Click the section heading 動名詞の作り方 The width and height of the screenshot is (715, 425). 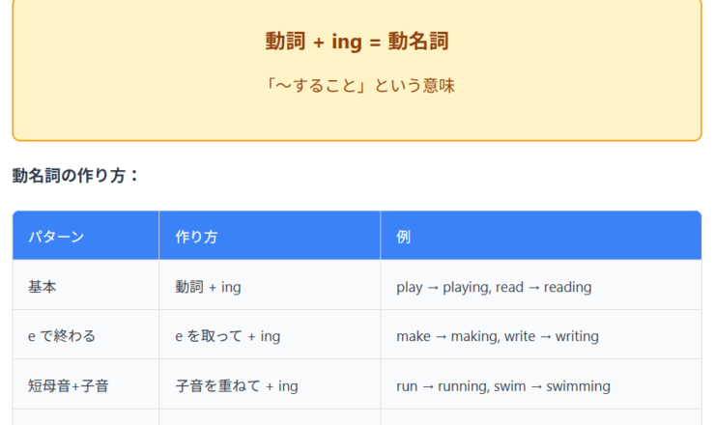(x=76, y=176)
